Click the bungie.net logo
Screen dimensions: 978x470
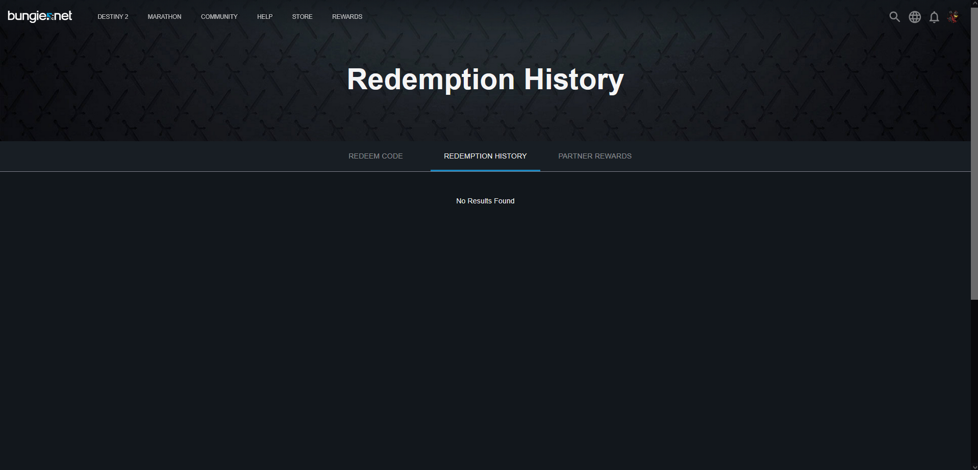[40, 16]
